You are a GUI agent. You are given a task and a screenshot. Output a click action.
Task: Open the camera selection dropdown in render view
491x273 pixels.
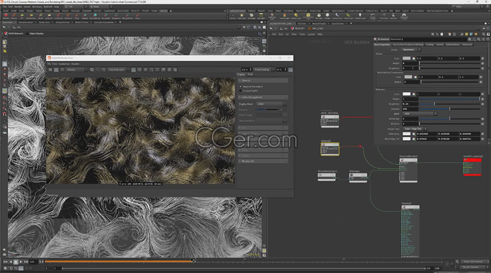(x=119, y=70)
